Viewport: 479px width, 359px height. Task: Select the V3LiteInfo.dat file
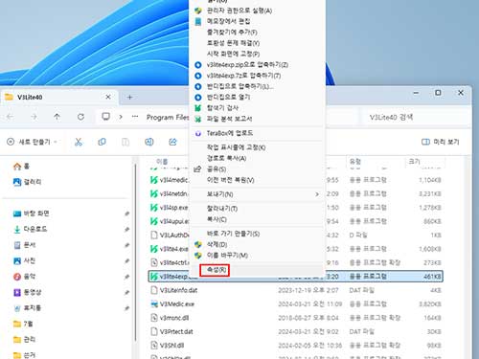pyautogui.click(x=295, y=290)
